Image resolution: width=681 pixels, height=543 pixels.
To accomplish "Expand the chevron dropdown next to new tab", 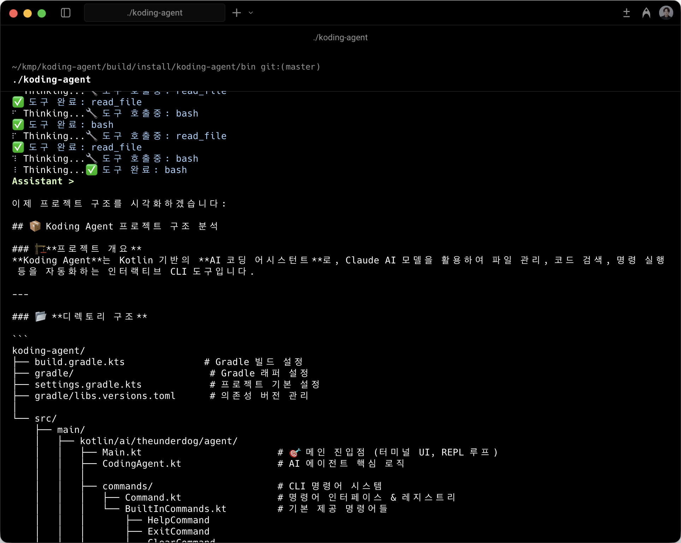I will pos(251,13).
